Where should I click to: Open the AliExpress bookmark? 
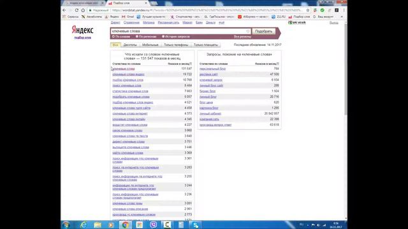[x=252, y=17]
